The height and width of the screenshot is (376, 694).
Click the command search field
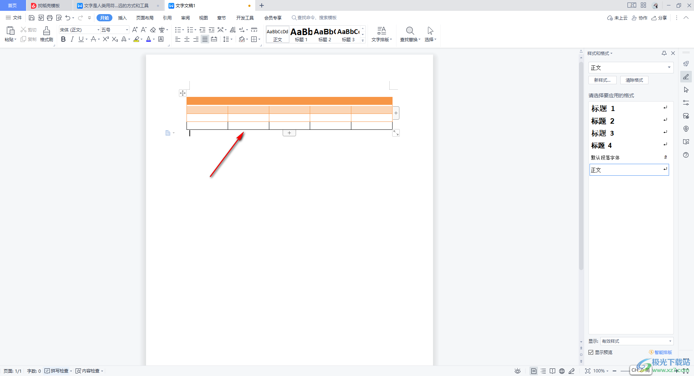tap(314, 18)
